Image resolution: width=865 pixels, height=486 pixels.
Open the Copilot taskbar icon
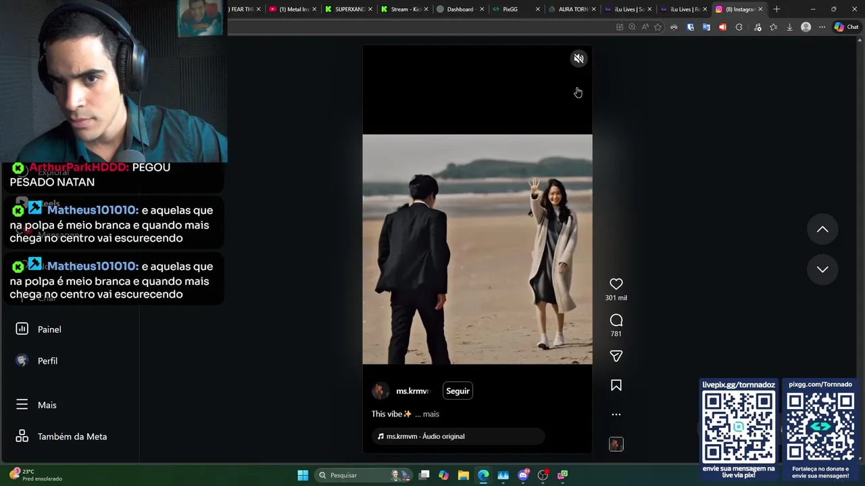click(x=443, y=475)
